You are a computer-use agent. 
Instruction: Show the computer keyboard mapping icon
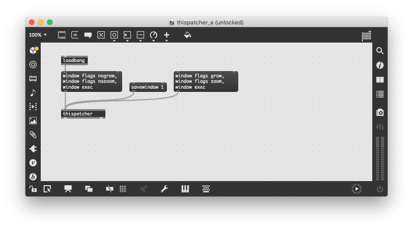[x=206, y=189]
